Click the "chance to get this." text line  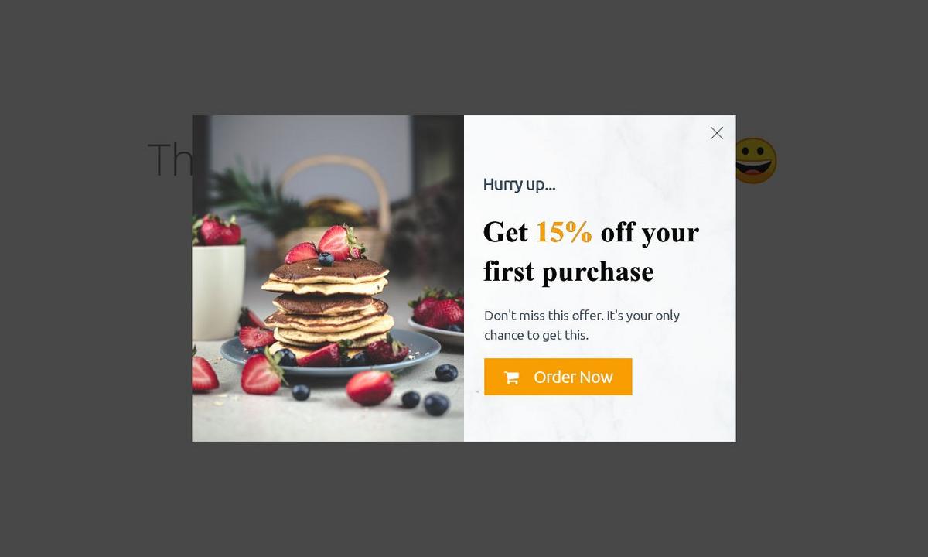click(536, 335)
